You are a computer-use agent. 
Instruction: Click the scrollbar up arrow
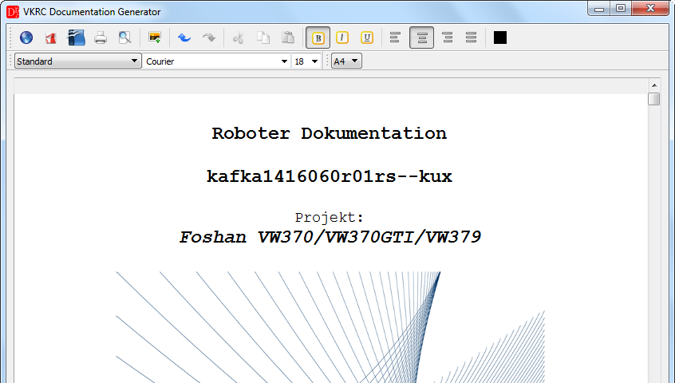(654, 85)
